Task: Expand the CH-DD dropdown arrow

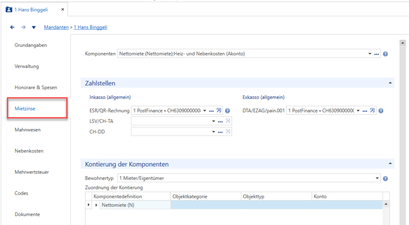Action: (x=213, y=132)
